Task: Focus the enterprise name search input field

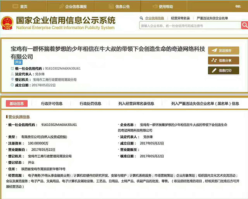Action: tap(190, 26)
